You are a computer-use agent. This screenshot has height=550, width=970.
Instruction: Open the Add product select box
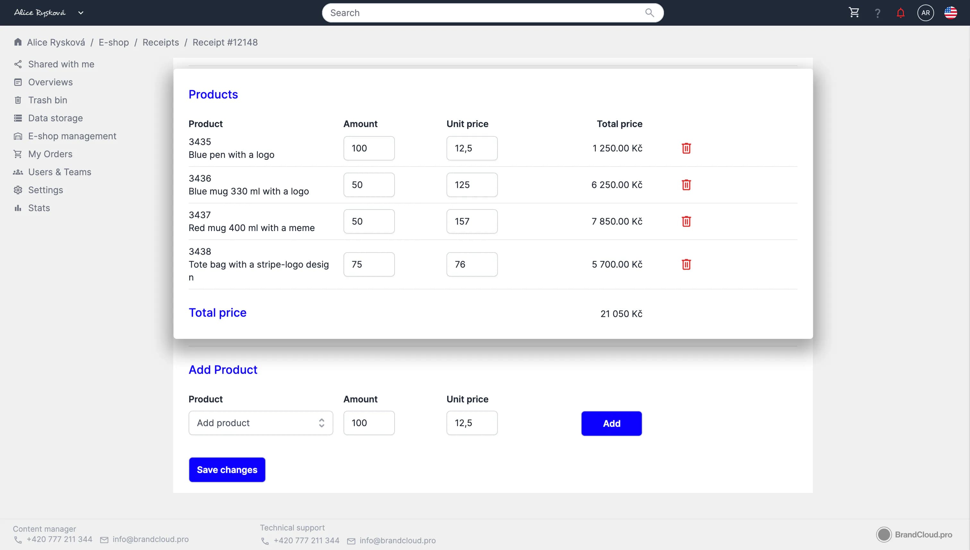(x=260, y=423)
